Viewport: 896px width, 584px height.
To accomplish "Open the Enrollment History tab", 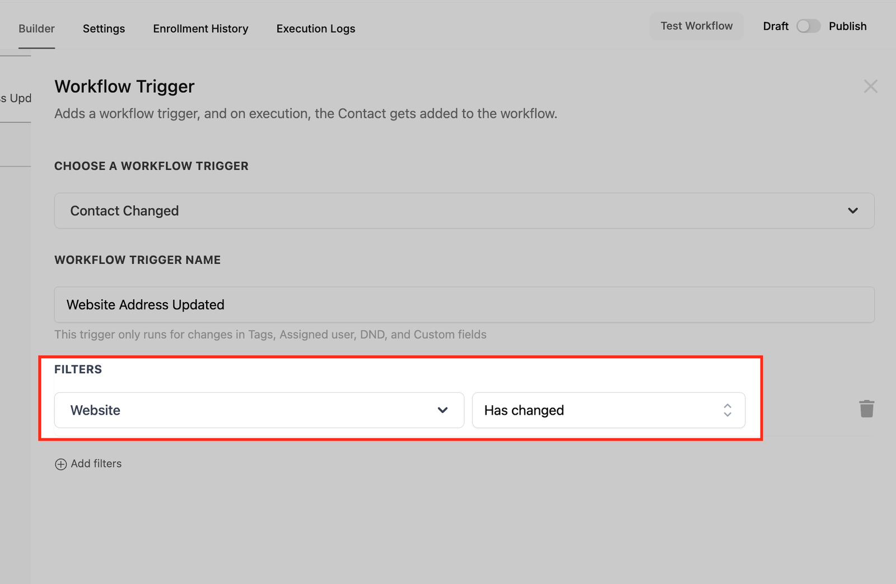I will click(x=200, y=29).
